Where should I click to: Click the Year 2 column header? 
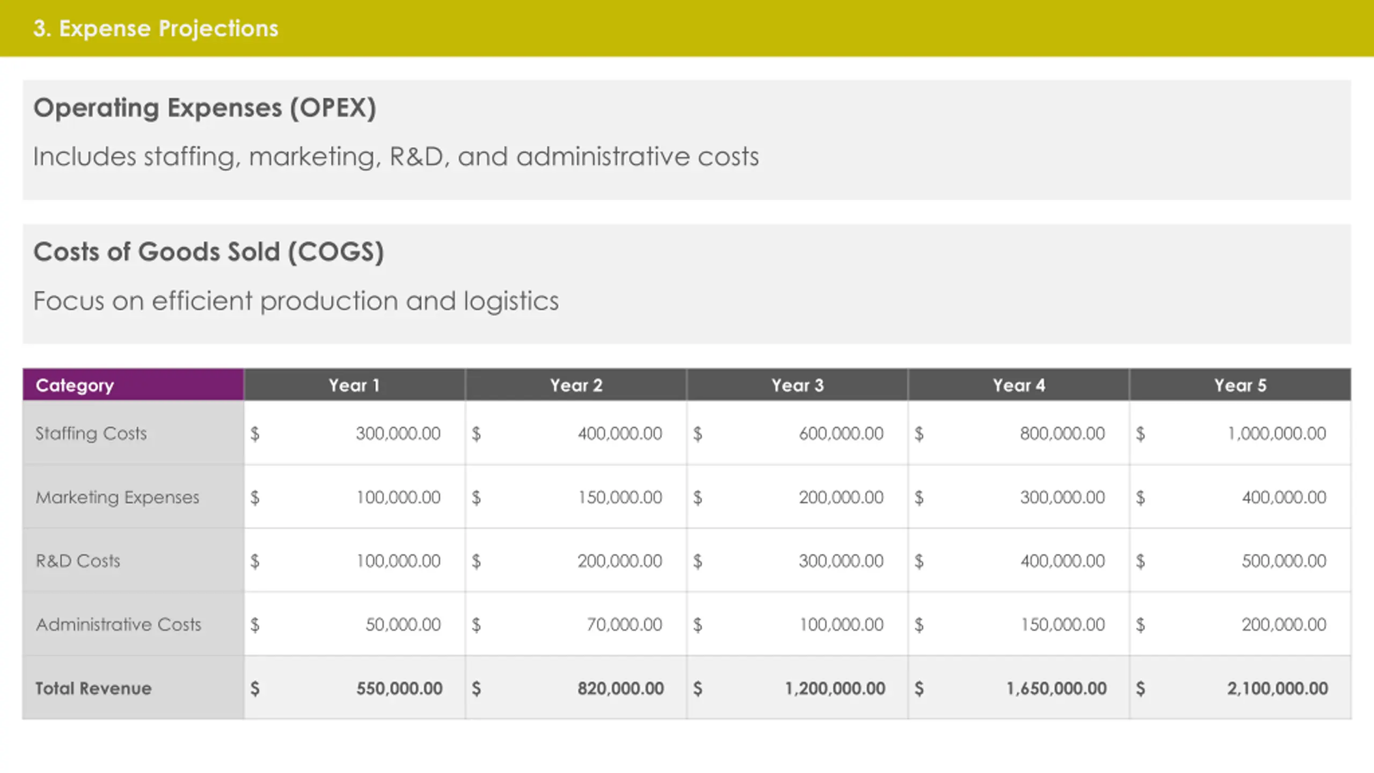576,385
